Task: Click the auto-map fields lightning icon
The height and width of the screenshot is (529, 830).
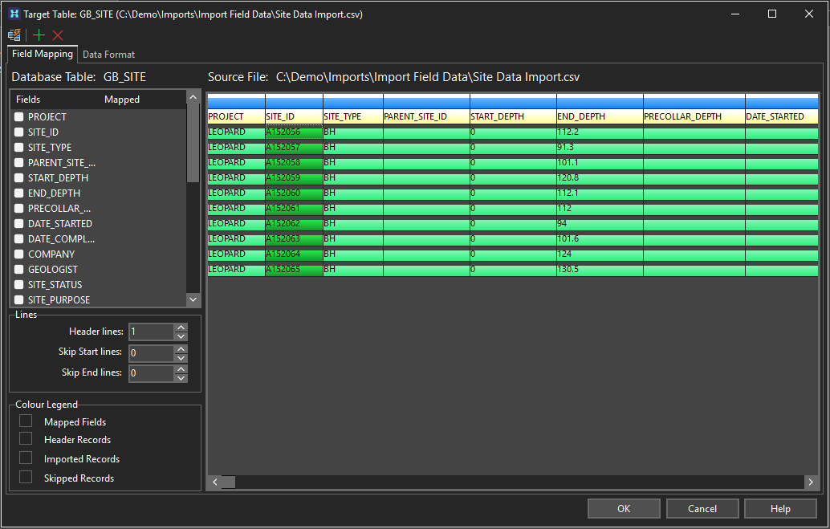Action: [x=14, y=35]
